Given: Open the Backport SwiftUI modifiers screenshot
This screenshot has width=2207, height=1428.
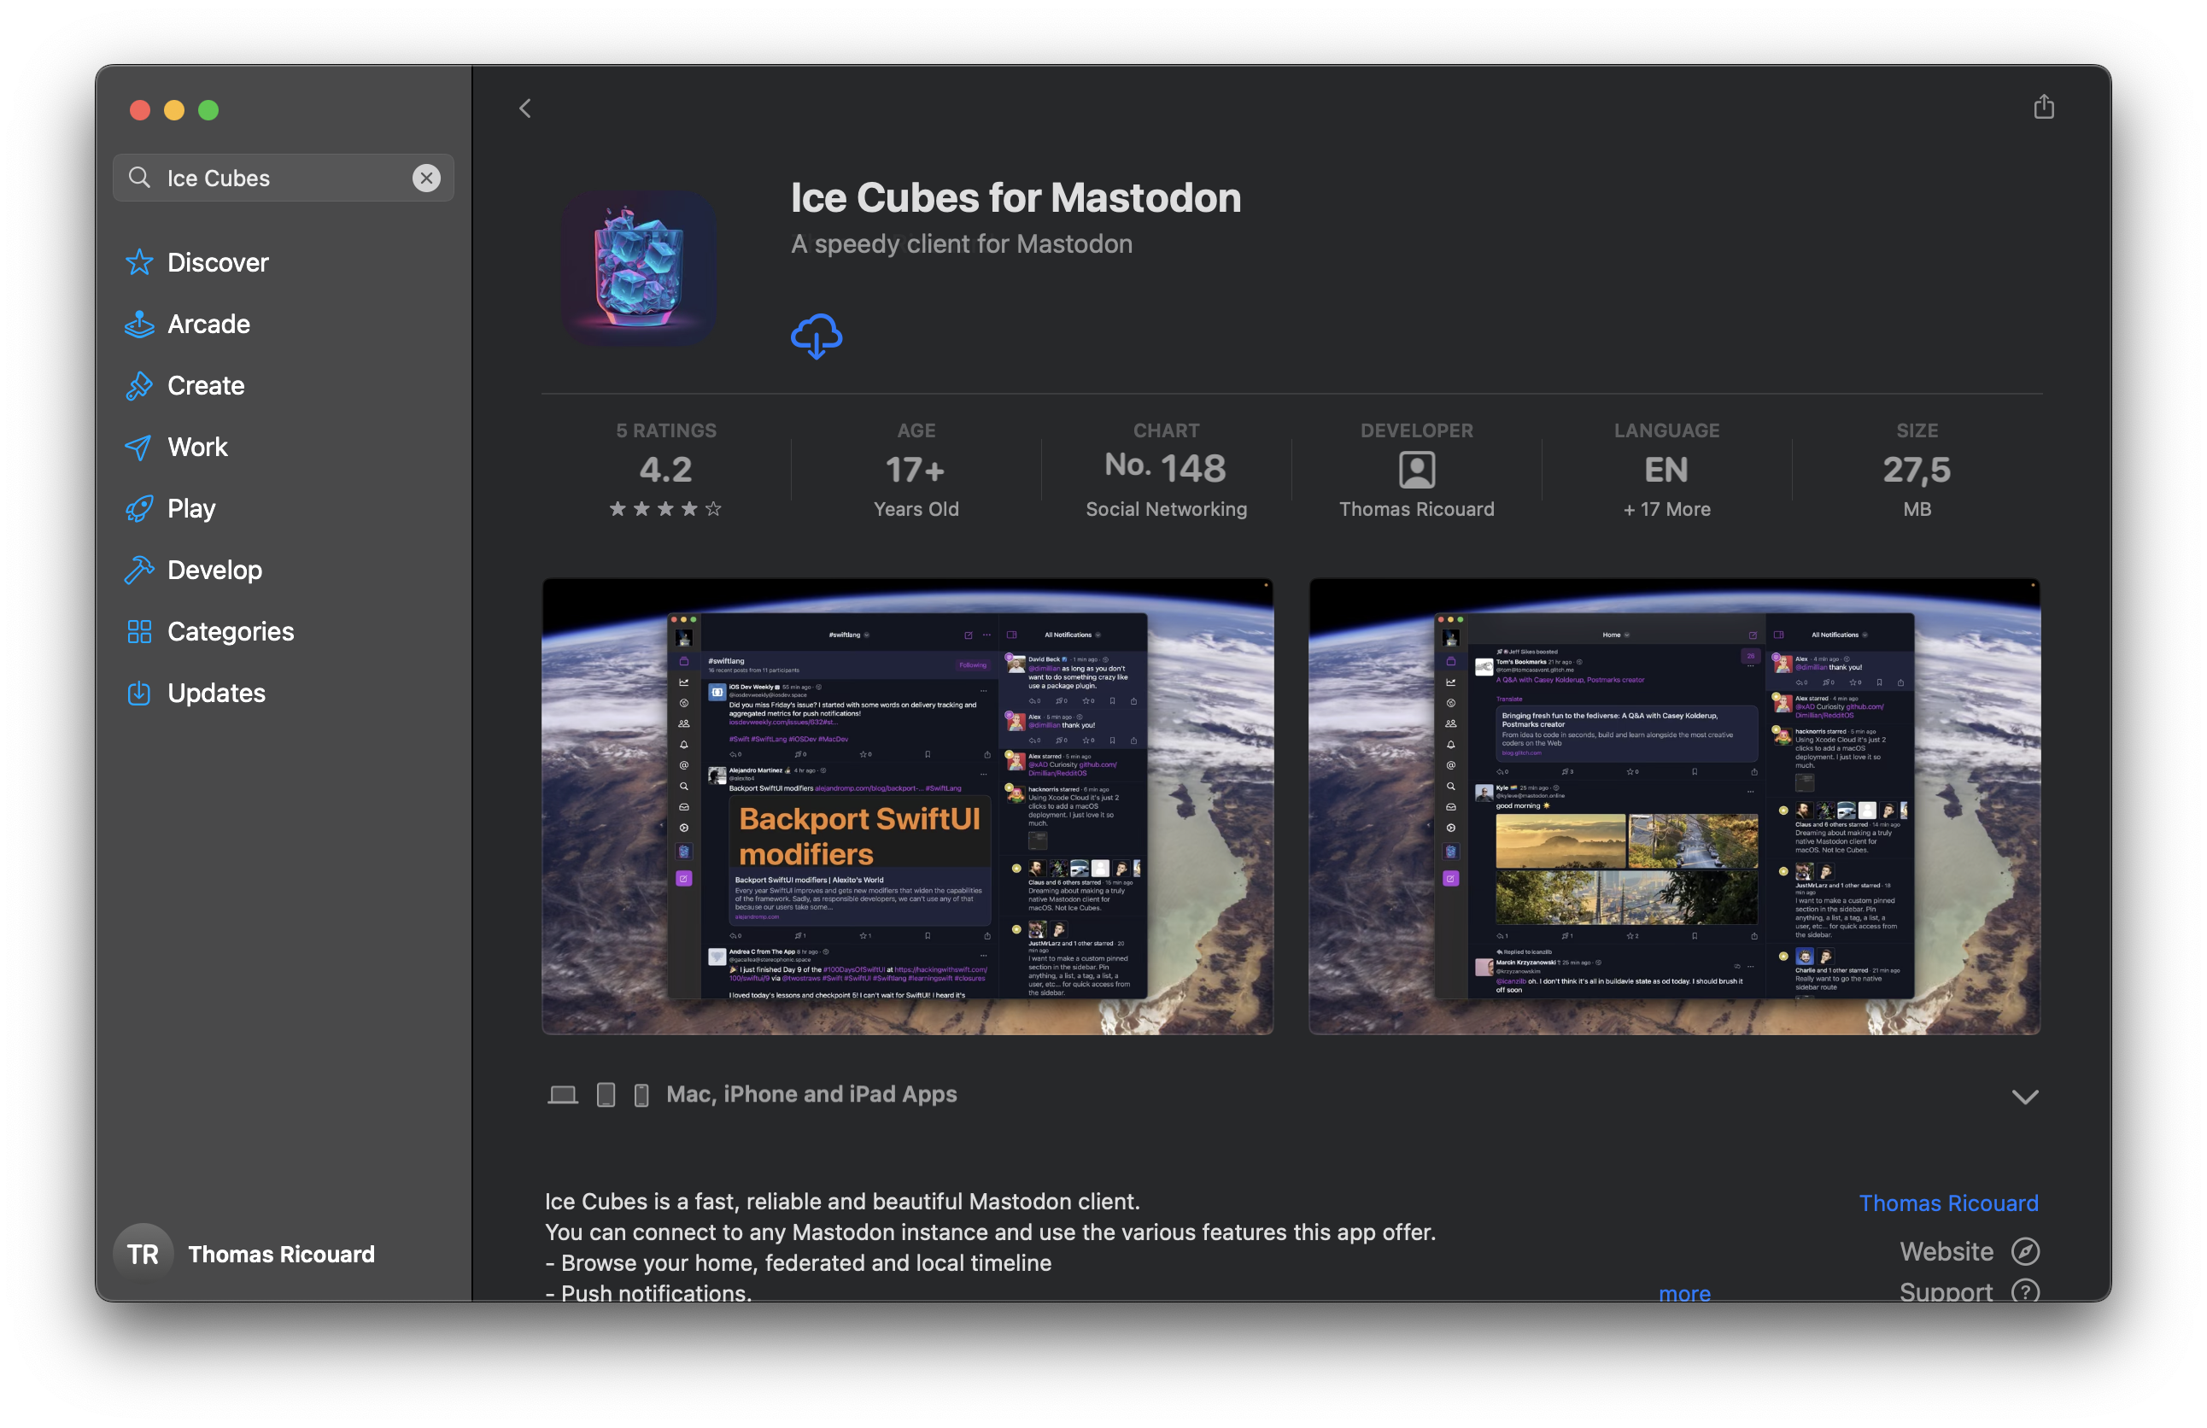Looking at the screenshot, I should [x=907, y=807].
